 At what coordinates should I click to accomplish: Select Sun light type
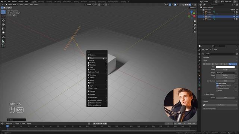[215, 64]
